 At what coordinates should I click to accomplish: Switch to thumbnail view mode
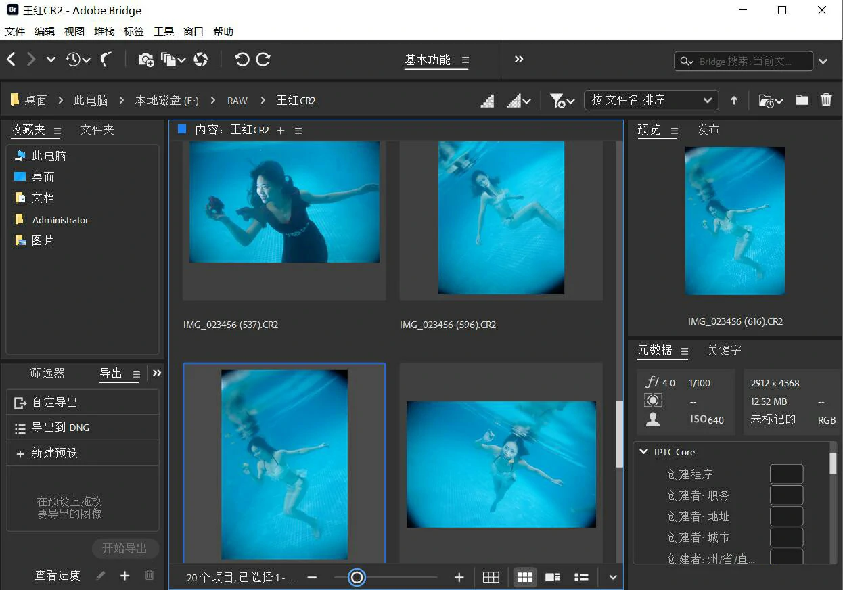pos(525,577)
